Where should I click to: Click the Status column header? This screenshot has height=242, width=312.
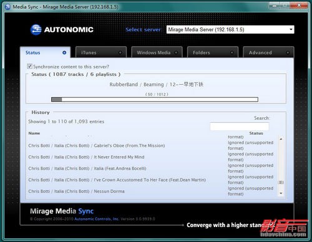[256, 133]
